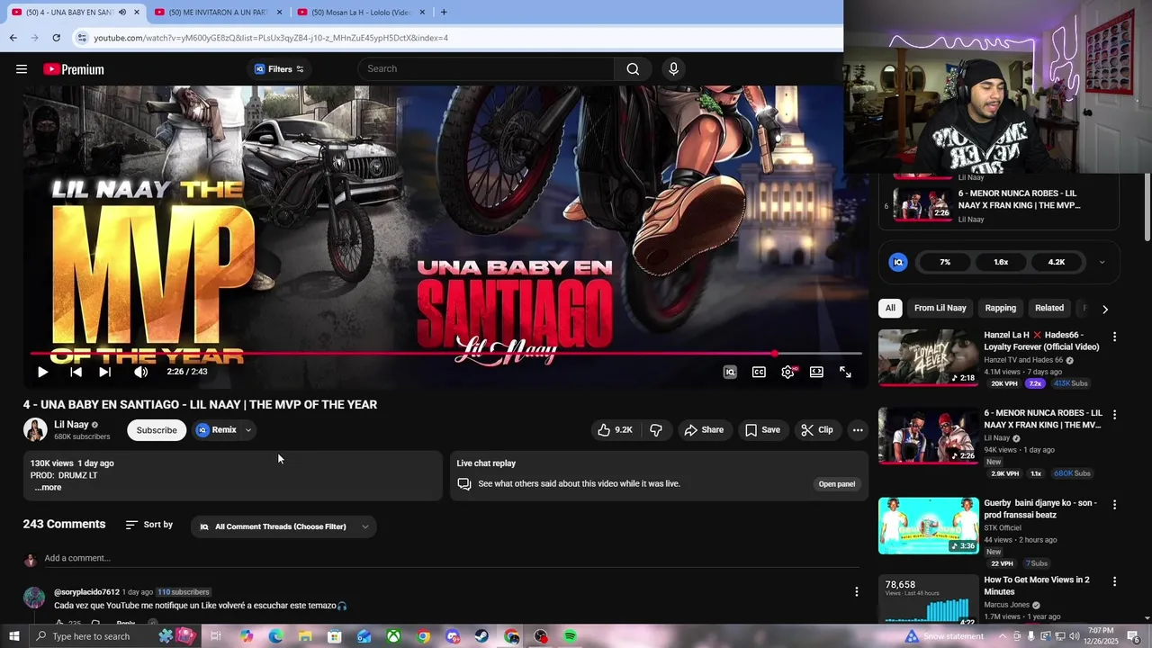Skip to previous video in playlist
This screenshot has height=648, width=1152.
click(76, 372)
